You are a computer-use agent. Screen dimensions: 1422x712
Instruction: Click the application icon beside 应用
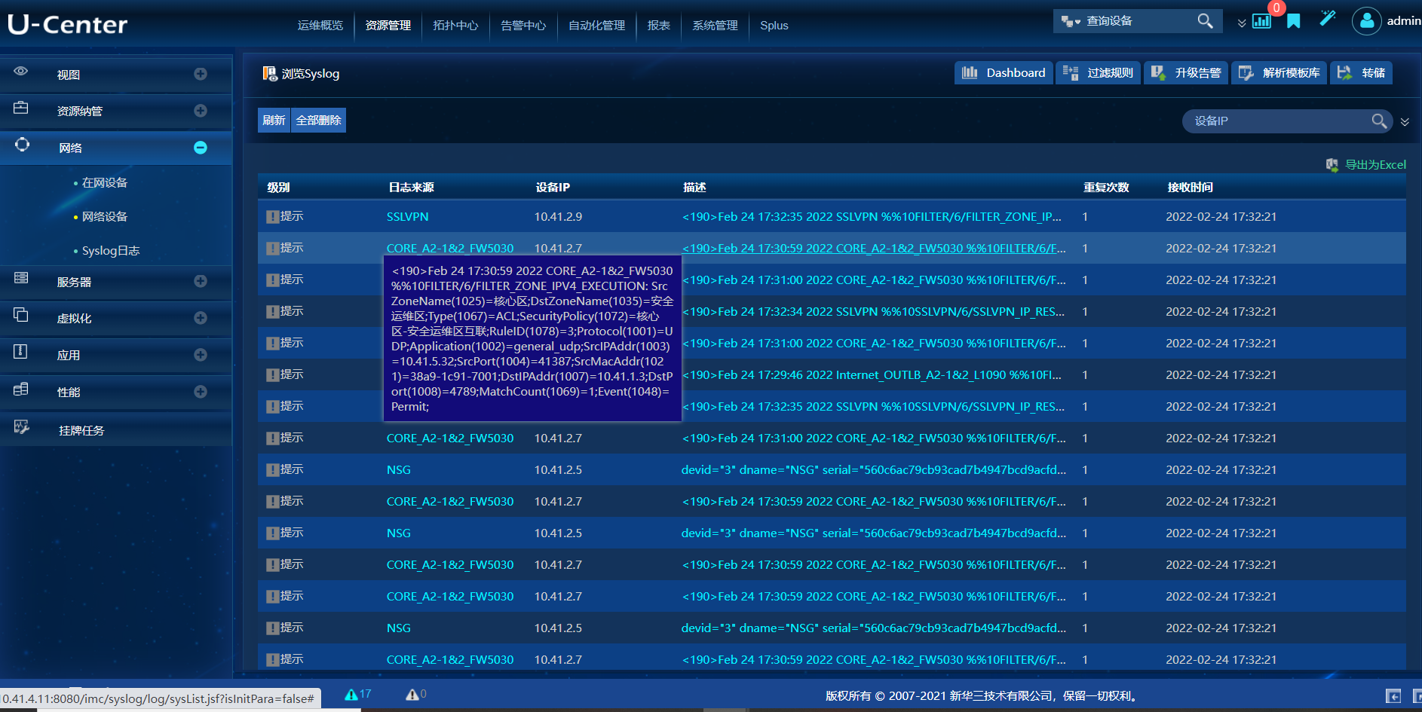coord(21,351)
